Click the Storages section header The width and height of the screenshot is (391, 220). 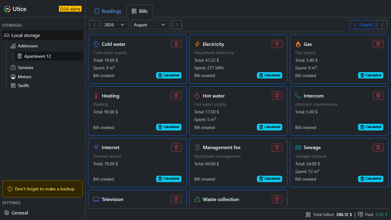point(12,25)
